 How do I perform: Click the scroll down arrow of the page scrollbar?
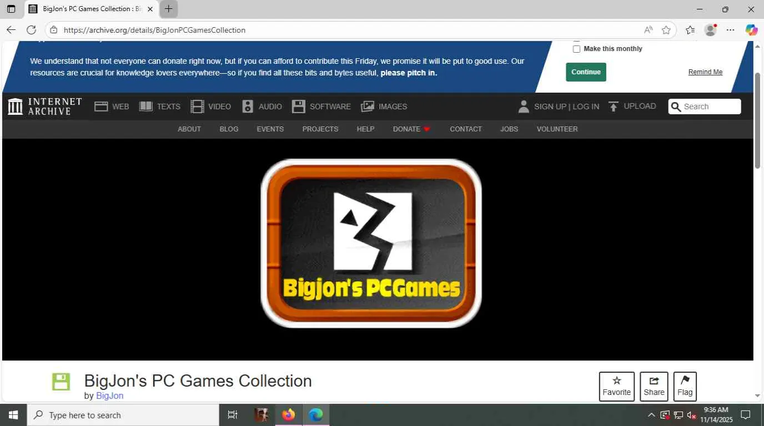757,395
